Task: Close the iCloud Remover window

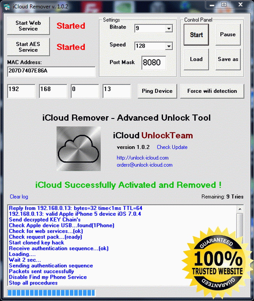Action: pos(240,5)
